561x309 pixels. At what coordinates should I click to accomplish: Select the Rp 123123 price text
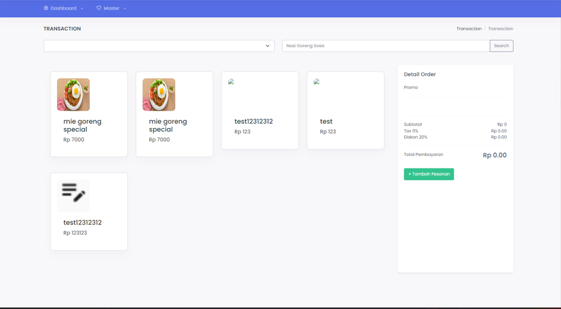click(75, 233)
